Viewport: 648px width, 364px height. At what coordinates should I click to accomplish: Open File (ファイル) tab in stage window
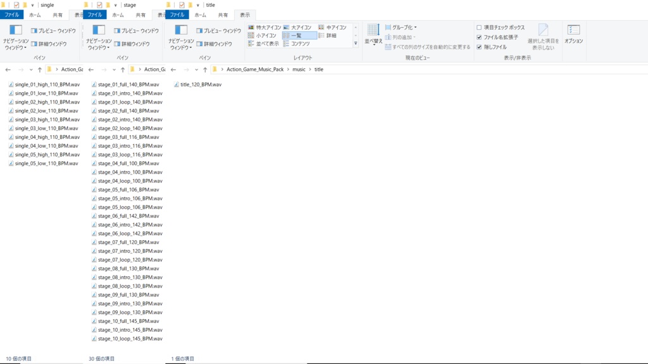click(95, 15)
